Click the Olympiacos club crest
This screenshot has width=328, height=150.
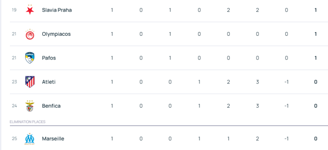tap(30, 34)
